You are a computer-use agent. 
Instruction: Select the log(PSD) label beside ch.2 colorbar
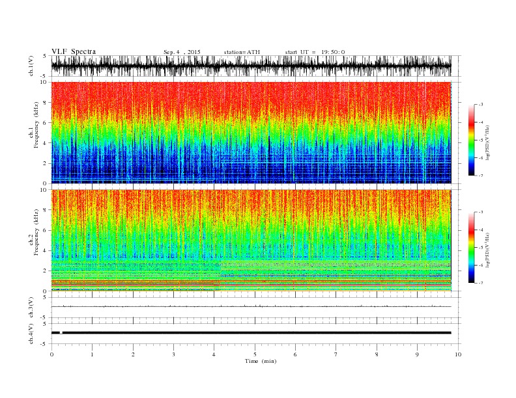click(x=487, y=250)
